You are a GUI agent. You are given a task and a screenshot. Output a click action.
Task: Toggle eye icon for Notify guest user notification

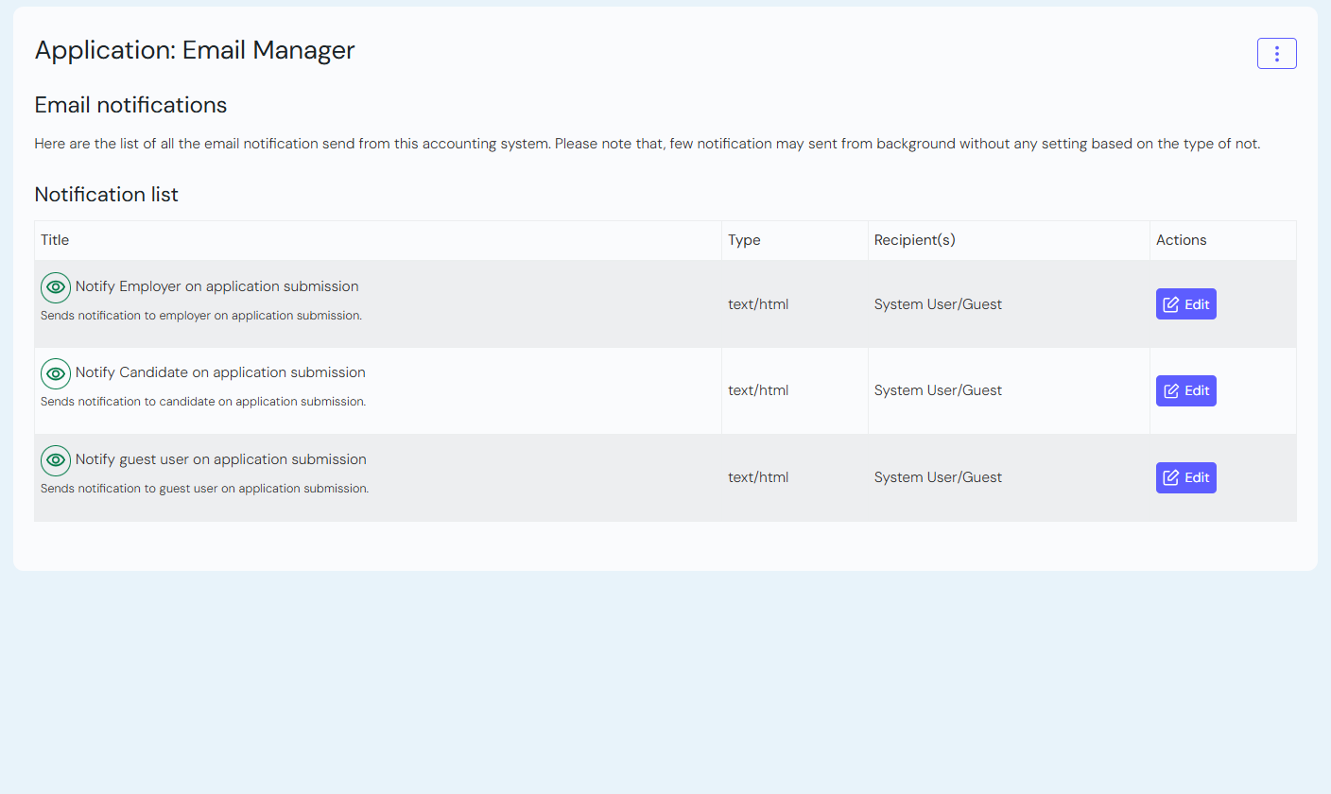click(x=56, y=460)
